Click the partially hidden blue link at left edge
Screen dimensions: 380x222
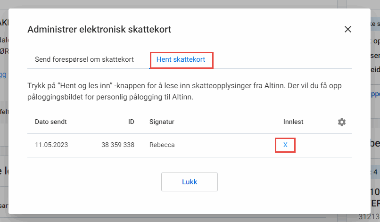[x=3, y=74]
